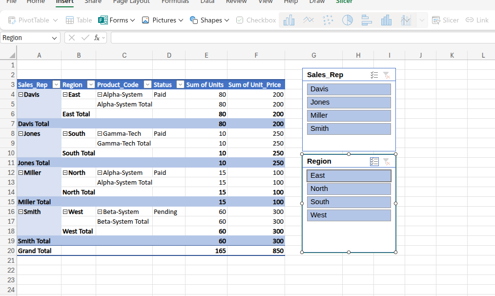
Task: Open the Data ribbon tab
Action: pos(207,2)
